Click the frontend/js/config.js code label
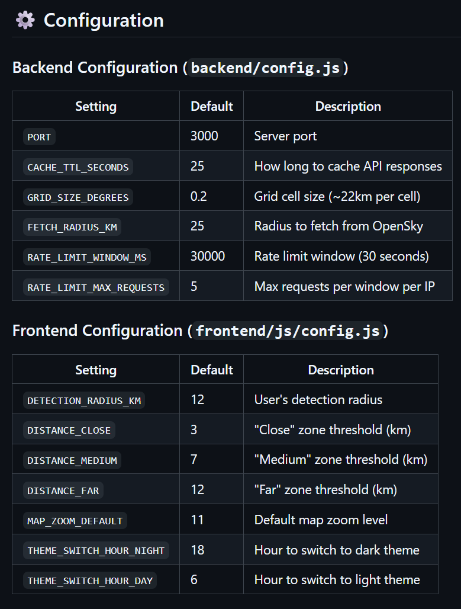The image size is (461, 609). pos(289,331)
